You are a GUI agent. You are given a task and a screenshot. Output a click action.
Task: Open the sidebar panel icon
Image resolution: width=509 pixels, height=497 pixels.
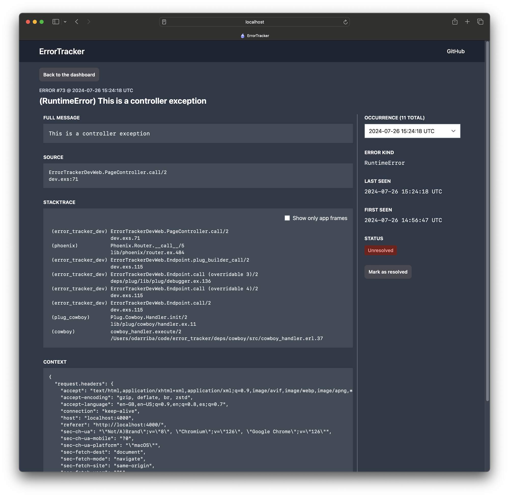coord(55,22)
